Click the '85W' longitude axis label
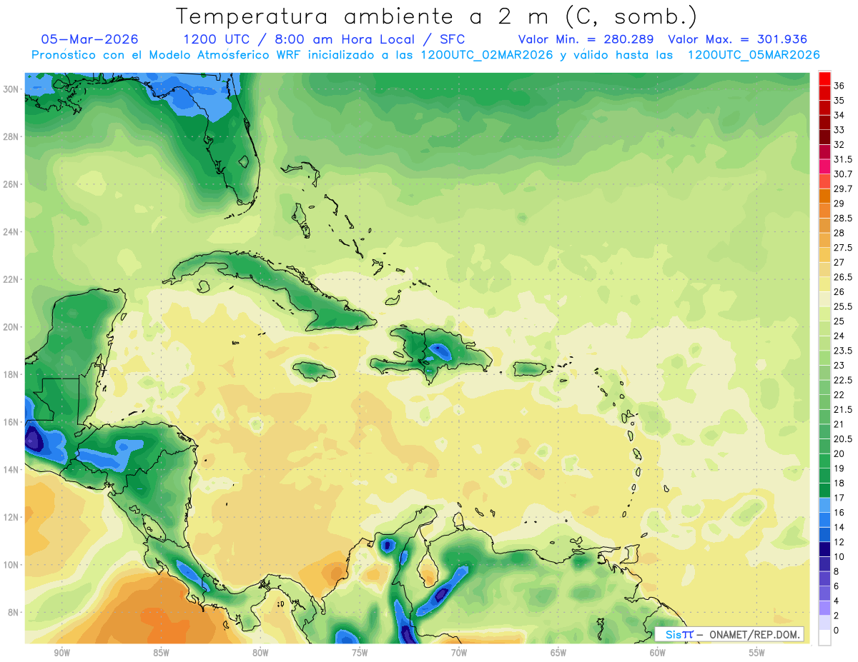858x662 pixels. (161, 653)
